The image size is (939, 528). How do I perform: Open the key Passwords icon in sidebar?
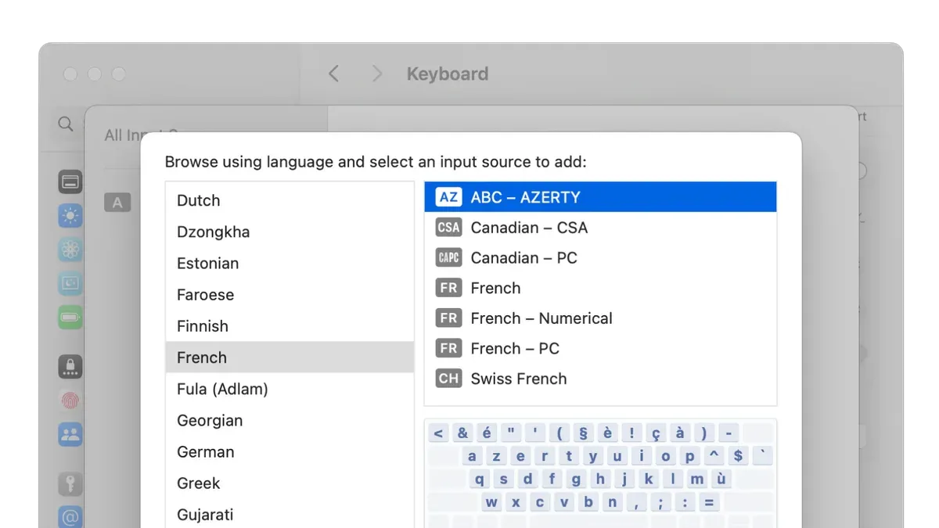coord(70,483)
